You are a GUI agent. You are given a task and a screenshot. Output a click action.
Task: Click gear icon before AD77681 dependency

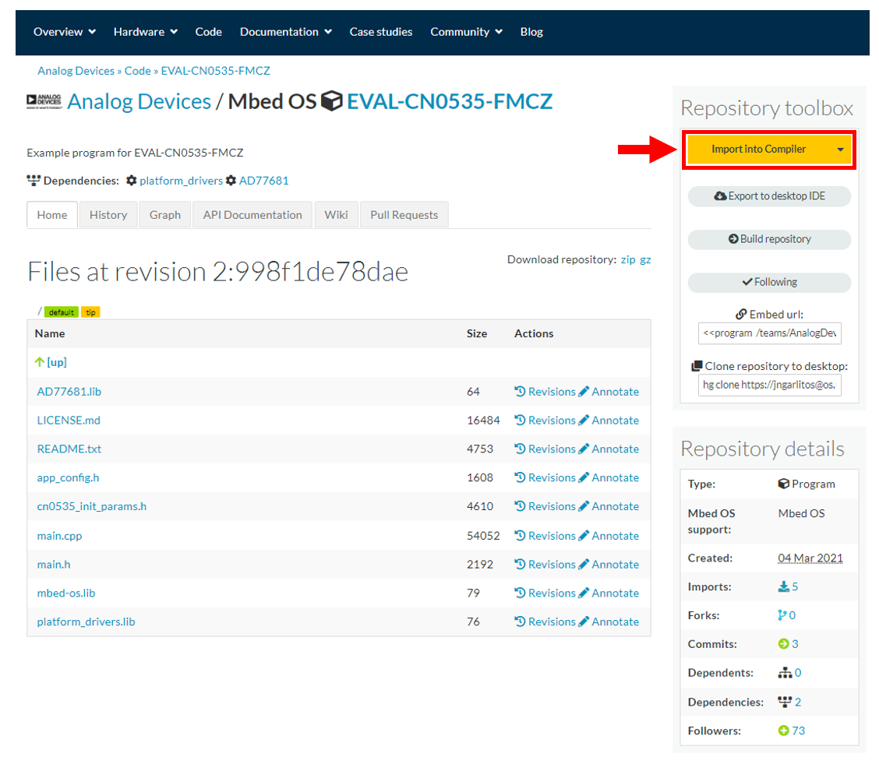231,181
